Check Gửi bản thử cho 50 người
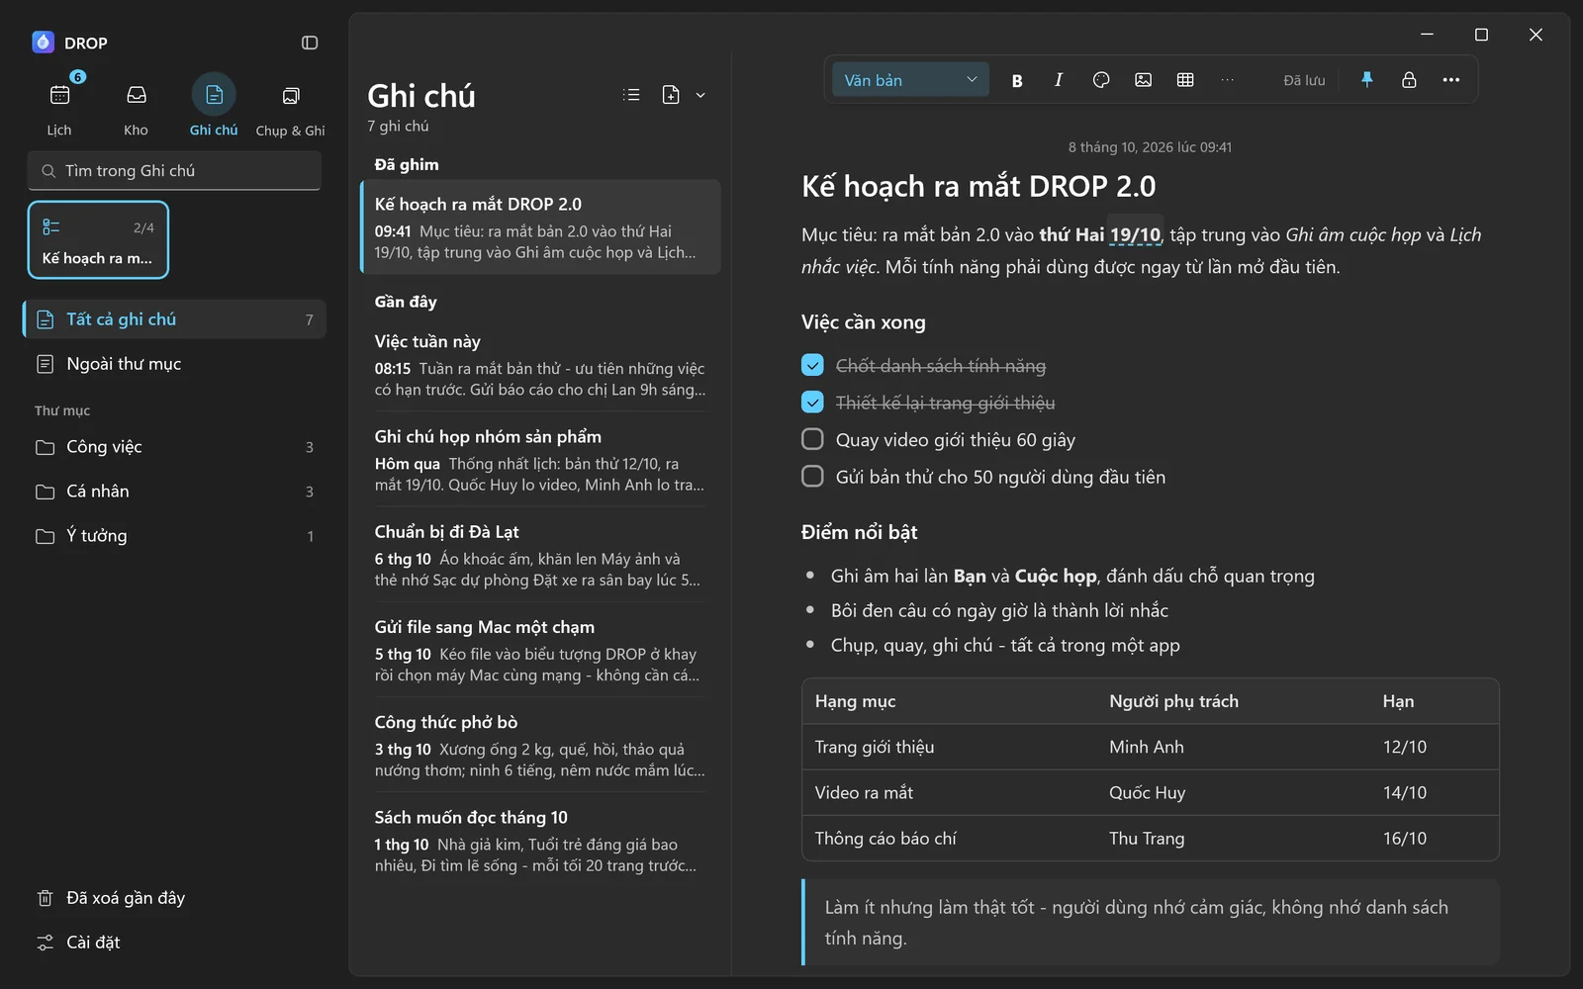 [812, 477]
